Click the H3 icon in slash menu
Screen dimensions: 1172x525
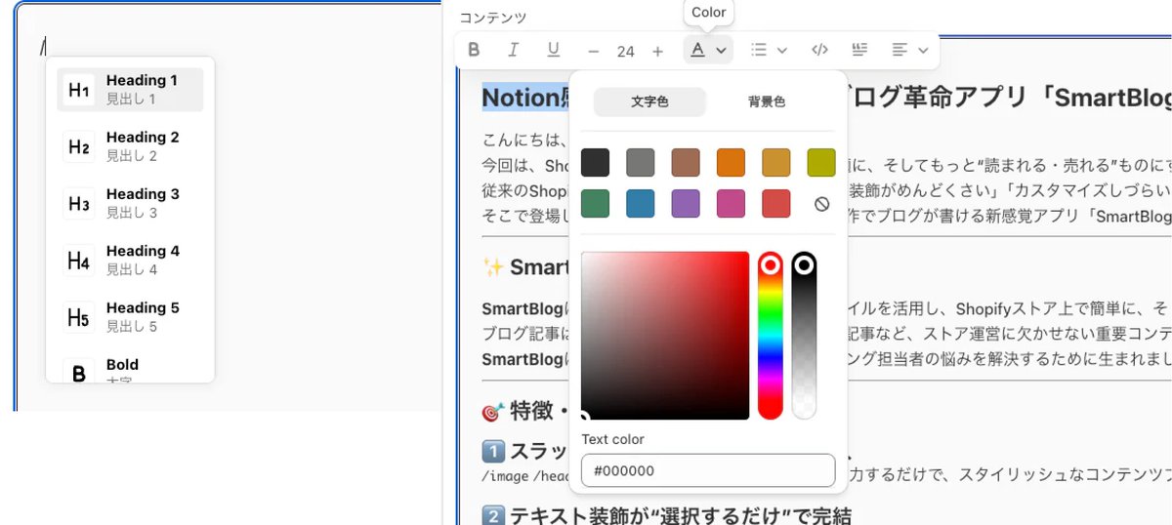(x=79, y=204)
